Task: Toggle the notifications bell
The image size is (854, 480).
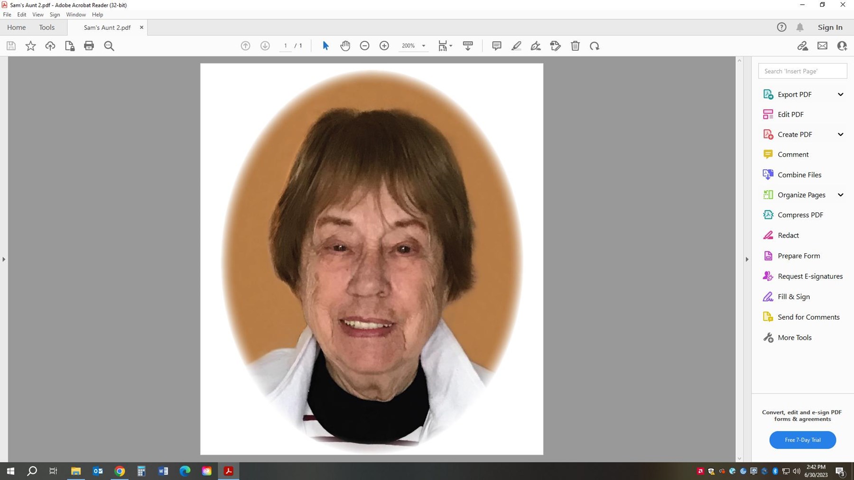Action: tap(800, 27)
